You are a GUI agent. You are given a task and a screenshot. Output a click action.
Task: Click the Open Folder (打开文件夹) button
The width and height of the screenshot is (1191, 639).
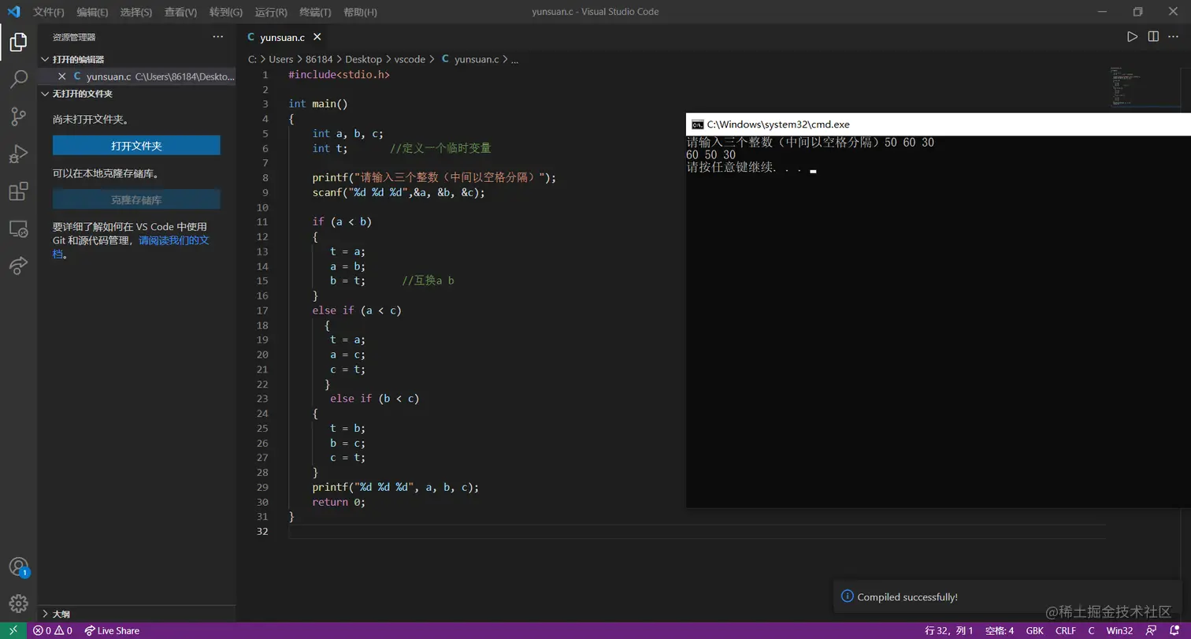(136, 146)
